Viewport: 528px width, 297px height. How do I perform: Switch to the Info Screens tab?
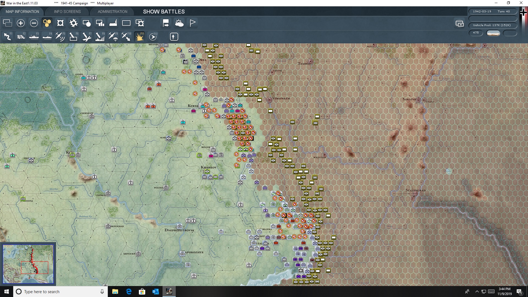67,12
